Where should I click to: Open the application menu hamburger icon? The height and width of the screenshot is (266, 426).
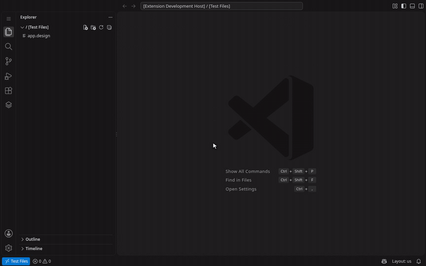point(9,19)
